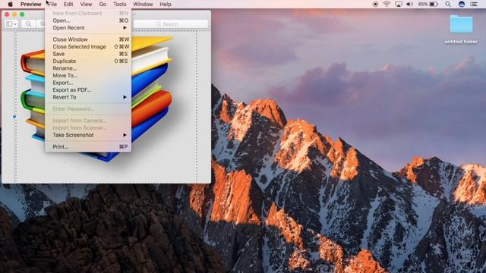The width and height of the screenshot is (486, 273).
Task: Open the Tools menu
Action: point(120,4)
